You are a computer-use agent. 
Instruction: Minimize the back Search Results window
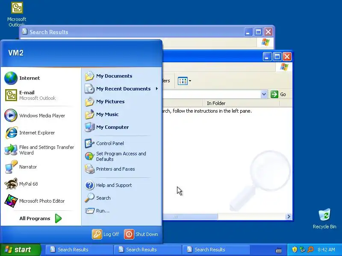(248, 32)
